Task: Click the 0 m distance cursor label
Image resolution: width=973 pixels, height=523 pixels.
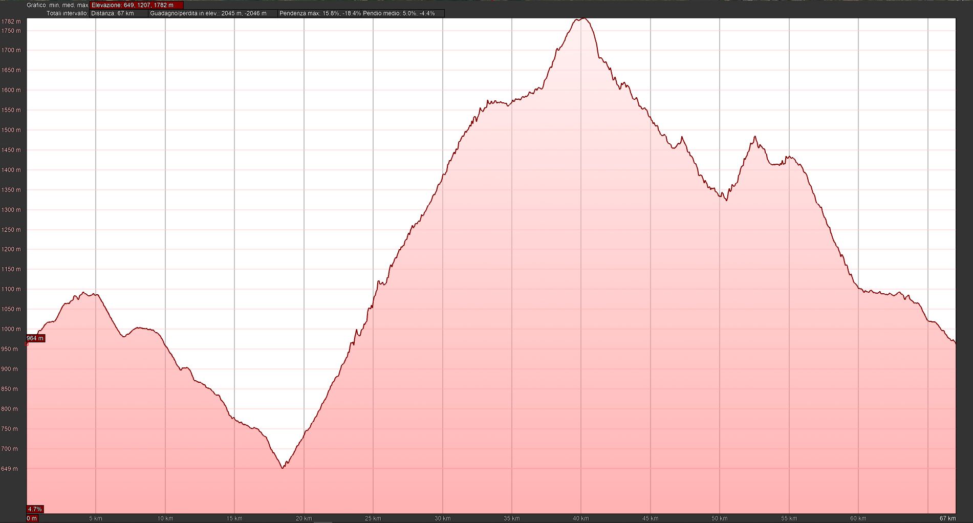Action: point(32,518)
